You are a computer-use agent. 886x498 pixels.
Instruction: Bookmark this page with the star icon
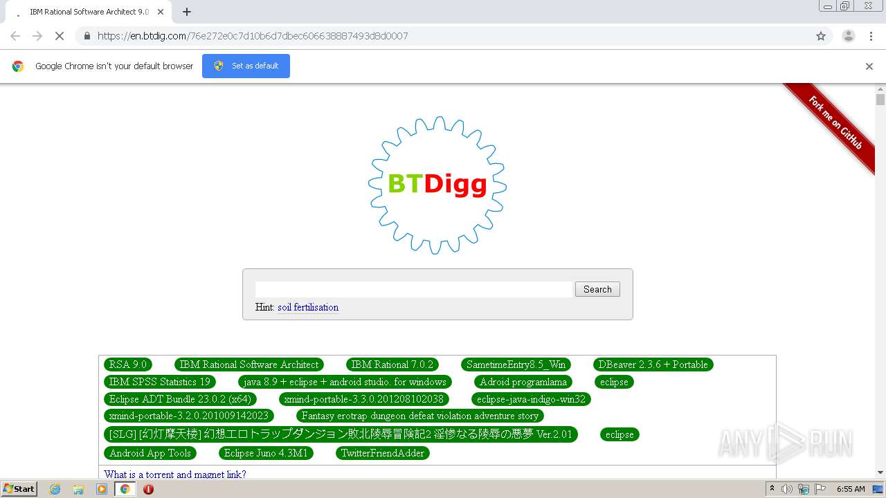pyautogui.click(x=821, y=36)
